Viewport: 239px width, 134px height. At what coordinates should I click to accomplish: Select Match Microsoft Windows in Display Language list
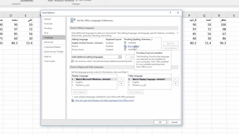tap(94, 79)
